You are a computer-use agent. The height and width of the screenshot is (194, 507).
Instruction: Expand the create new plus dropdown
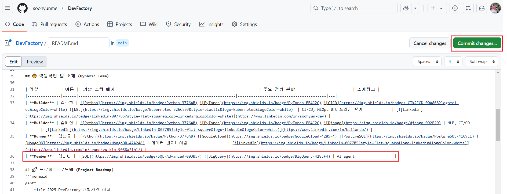[437, 8]
